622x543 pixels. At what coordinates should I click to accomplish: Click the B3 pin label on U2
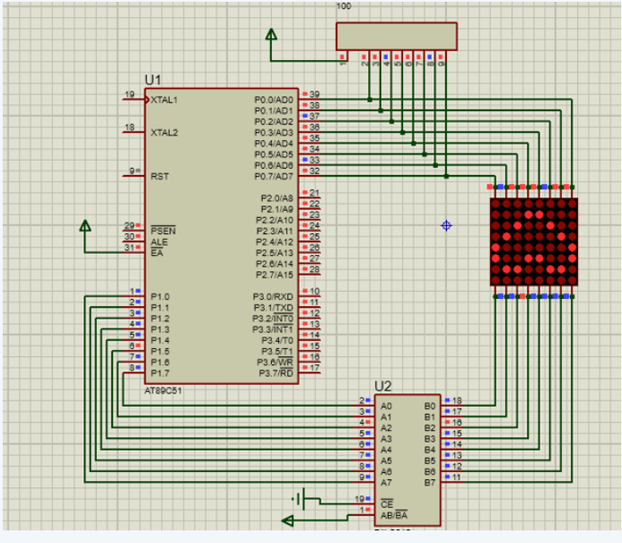coord(430,439)
